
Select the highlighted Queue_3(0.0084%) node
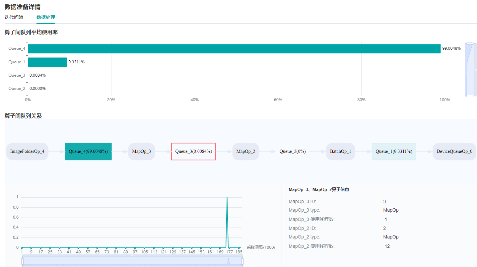tap(193, 152)
